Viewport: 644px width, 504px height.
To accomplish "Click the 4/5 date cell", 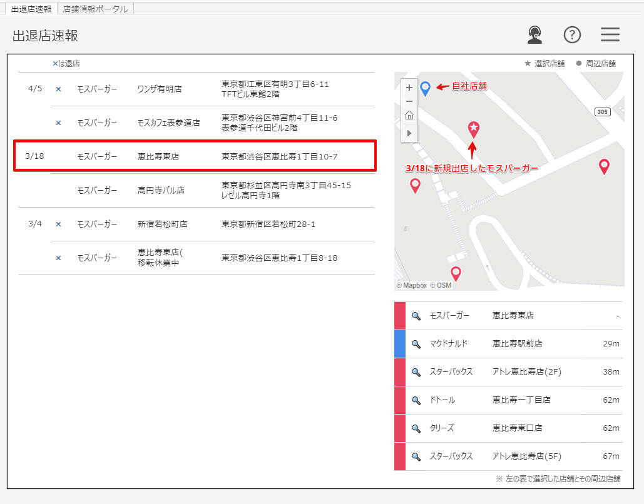I will tap(35, 89).
